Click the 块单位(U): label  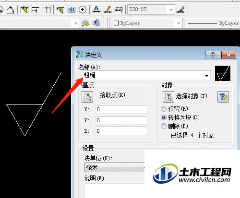click(x=98, y=158)
